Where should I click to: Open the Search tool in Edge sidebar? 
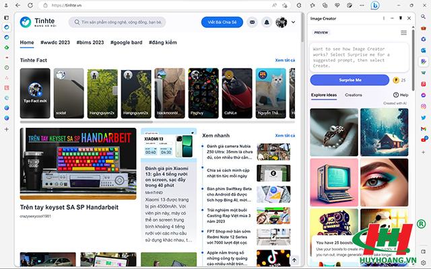pyautogui.click(x=424, y=17)
